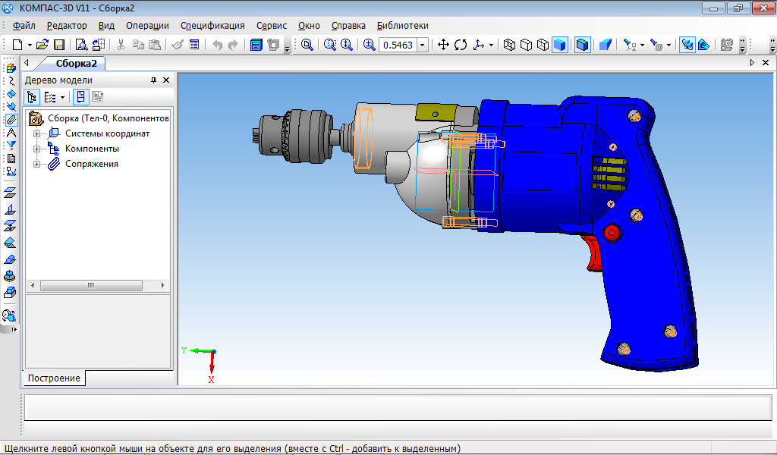Toggle the highlighted blue view toolbar icon

pos(687,45)
